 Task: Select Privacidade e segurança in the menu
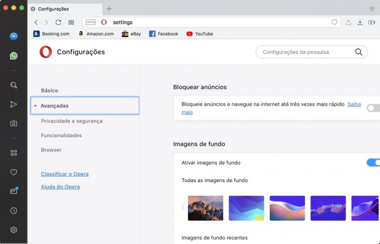72,121
